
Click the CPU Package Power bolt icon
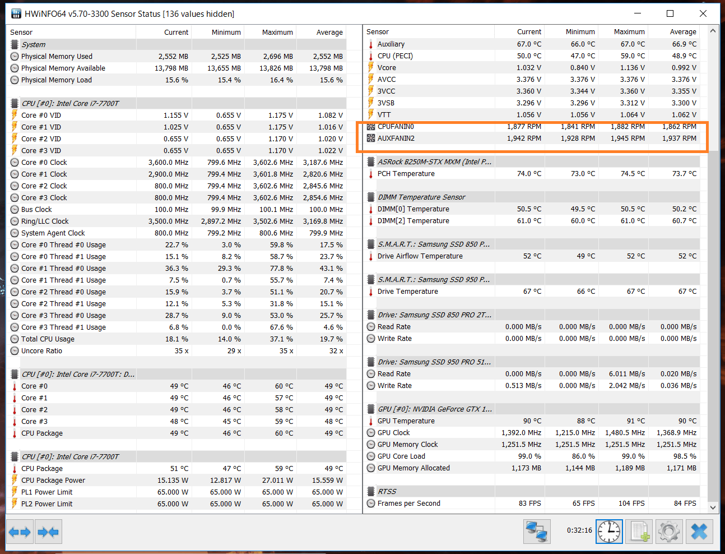click(15, 480)
